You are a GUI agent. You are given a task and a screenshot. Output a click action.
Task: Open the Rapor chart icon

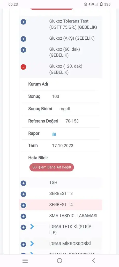(x=54, y=134)
